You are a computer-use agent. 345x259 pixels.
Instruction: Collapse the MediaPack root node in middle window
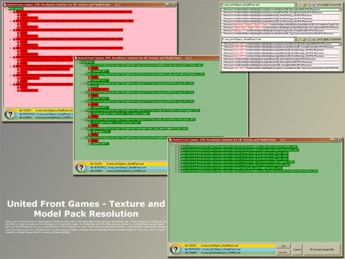[x=77, y=62]
